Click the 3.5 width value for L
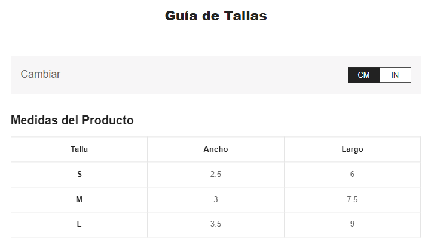Image resolution: width=434 pixels, height=238 pixels. (216, 224)
